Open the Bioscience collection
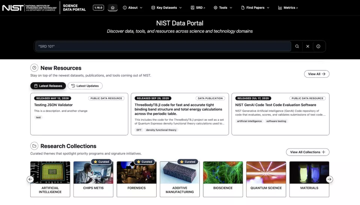This screenshot has height=205, width=360. [x=223, y=179]
